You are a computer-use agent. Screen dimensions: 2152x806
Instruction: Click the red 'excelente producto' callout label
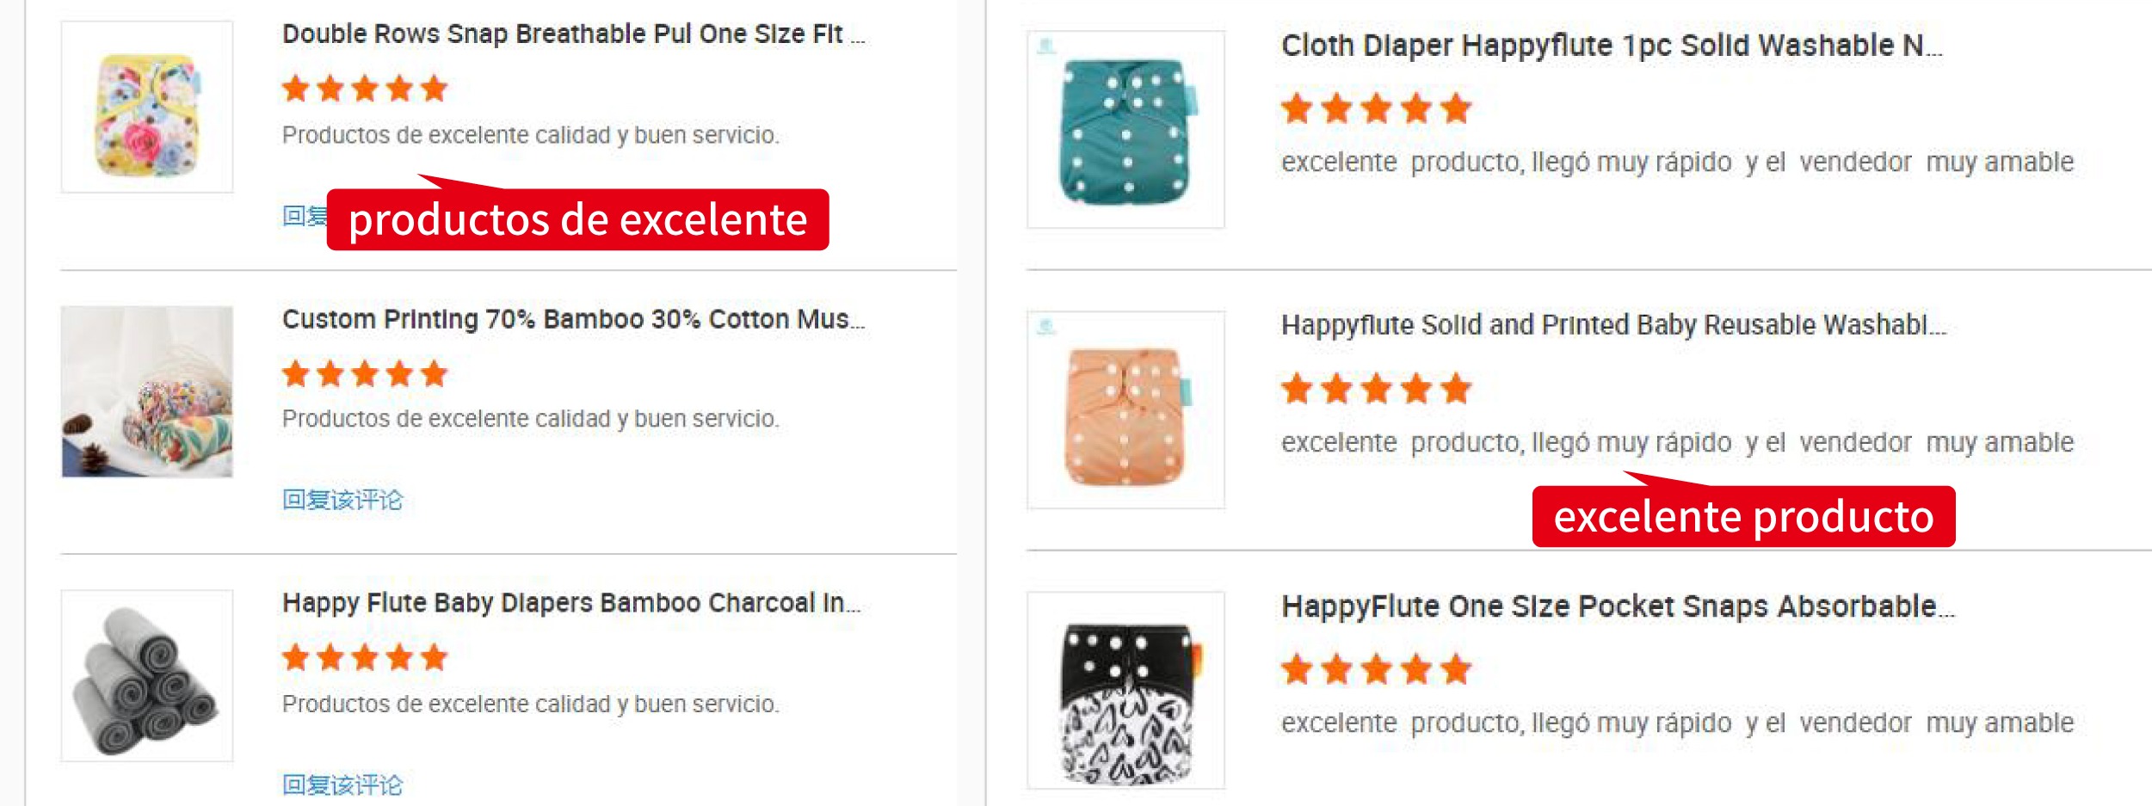click(x=1743, y=517)
